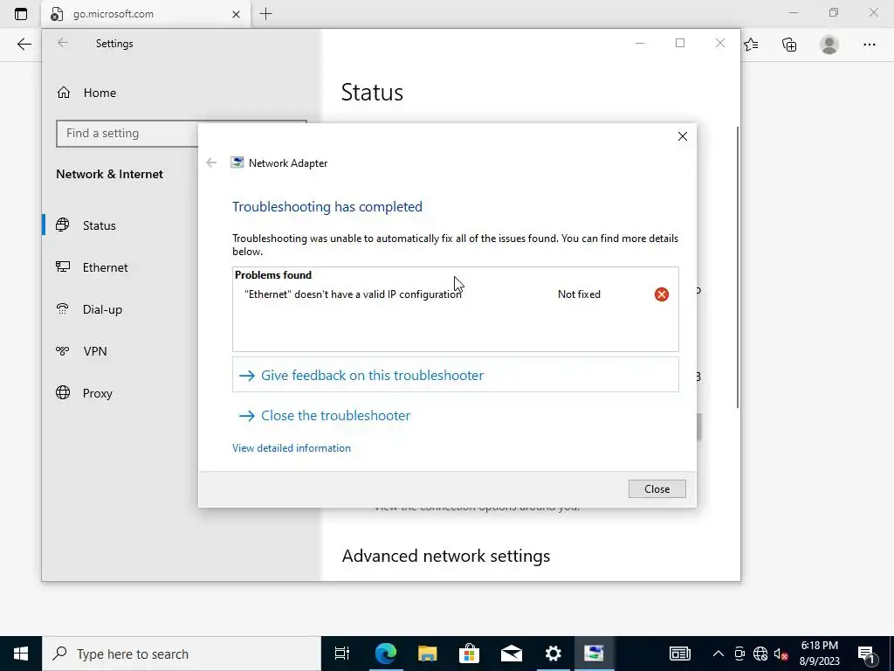Click the Network Adapter icon in dialog header
894x671 pixels.
pos(237,163)
